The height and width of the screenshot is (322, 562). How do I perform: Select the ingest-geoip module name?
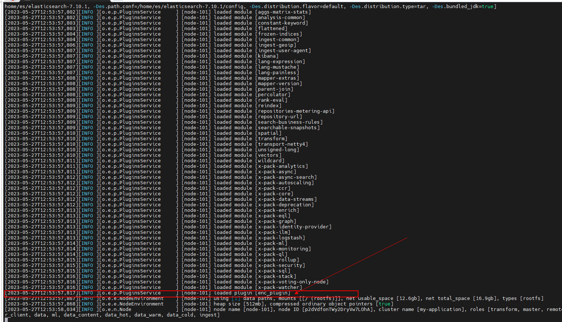tap(276, 45)
